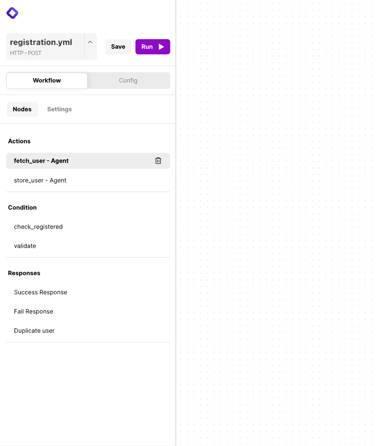378x446 pixels.
Task: Switch to the Config tab
Action: click(x=128, y=80)
